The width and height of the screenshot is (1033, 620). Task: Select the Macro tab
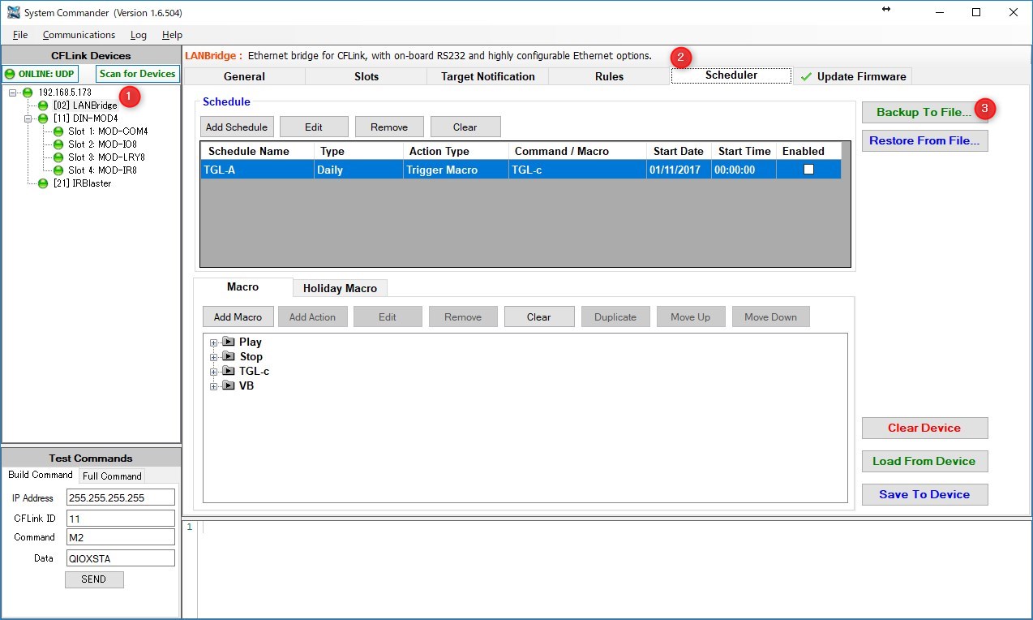(242, 286)
